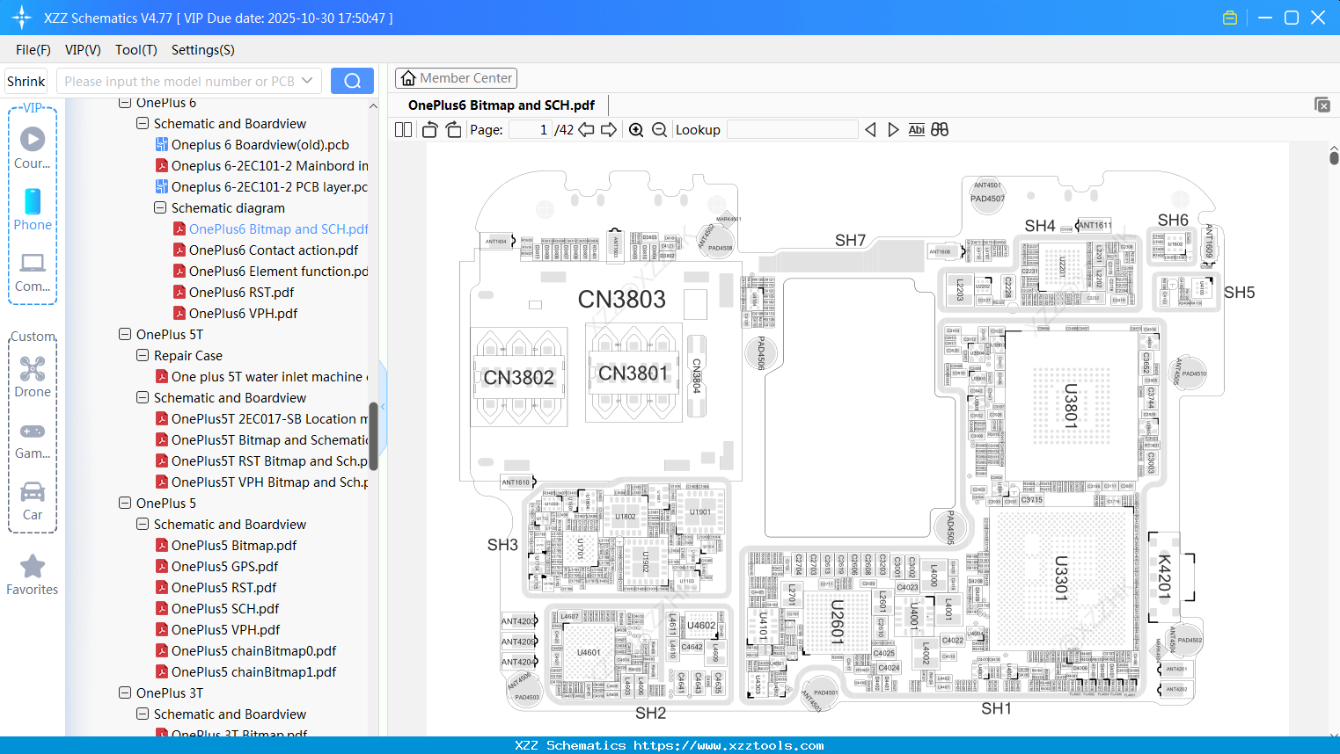Collapse the OnePlus 3T tree node
The width and height of the screenshot is (1340, 754).
[125, 693]
